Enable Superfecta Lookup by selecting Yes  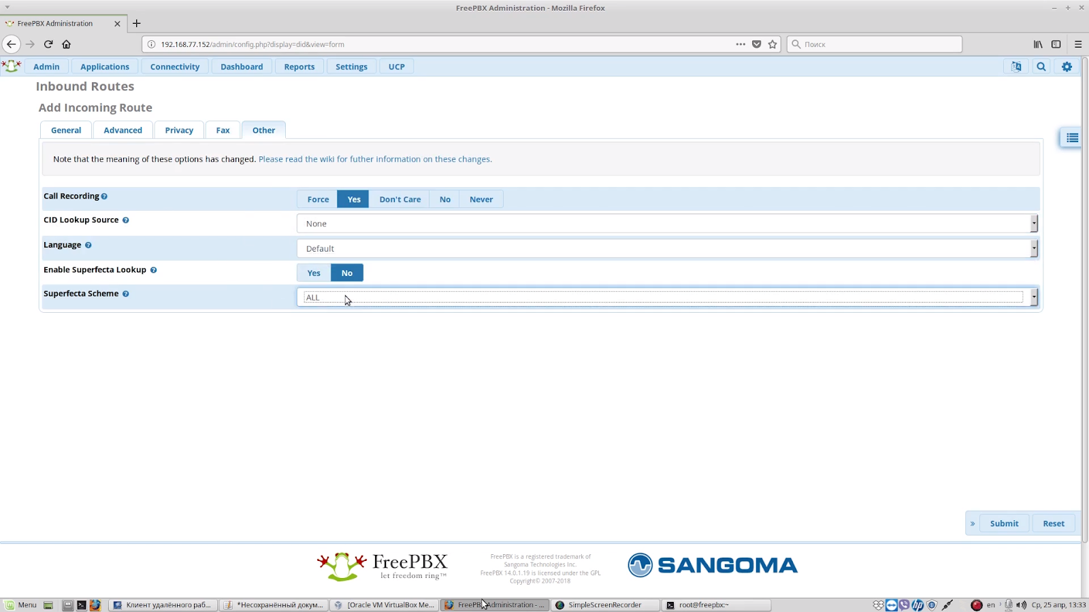(313, 272)
